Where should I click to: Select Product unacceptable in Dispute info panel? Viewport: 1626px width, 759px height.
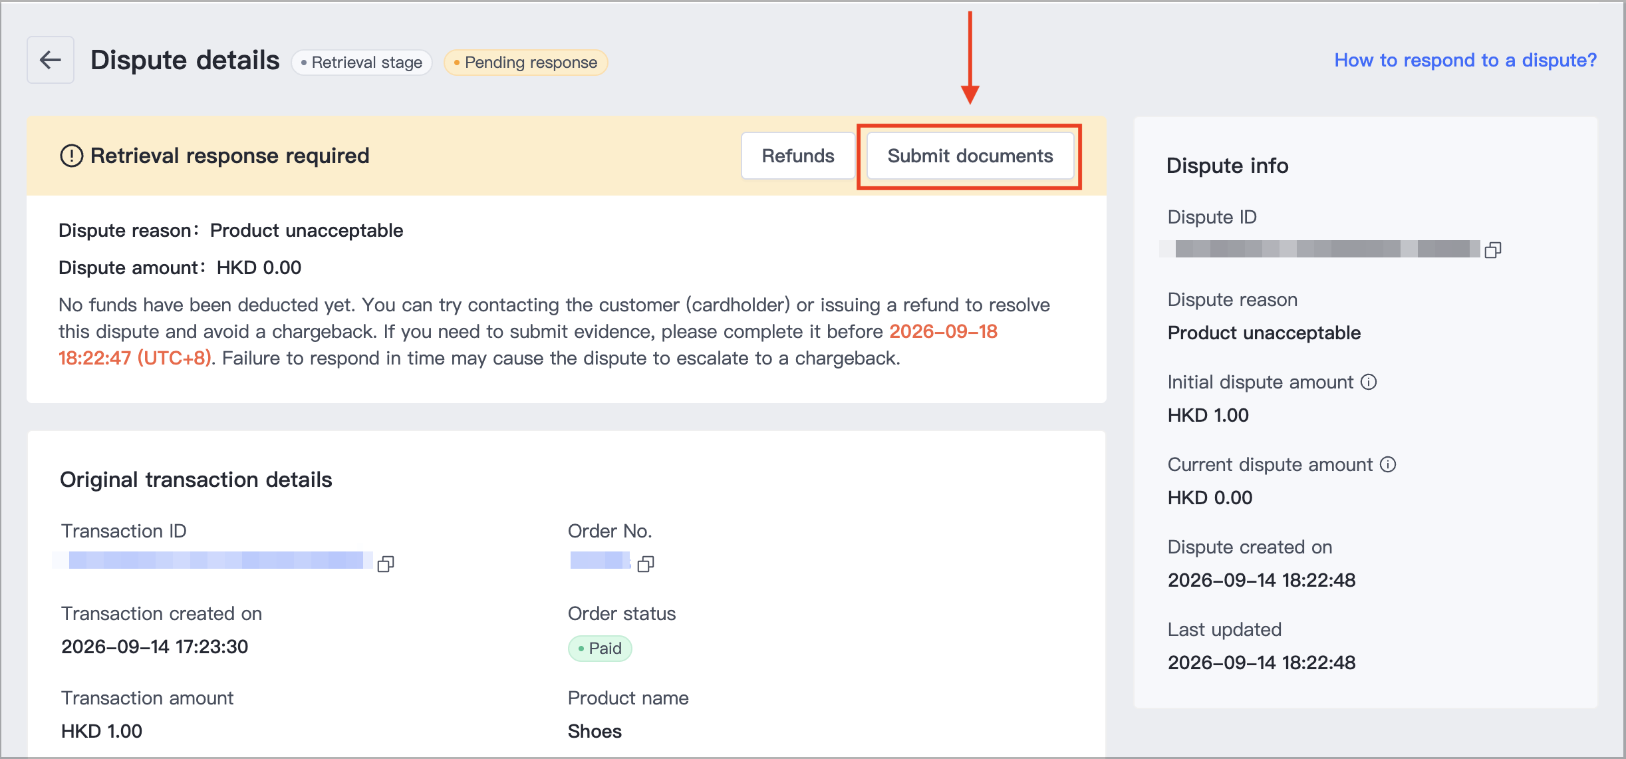point(1264,333)
